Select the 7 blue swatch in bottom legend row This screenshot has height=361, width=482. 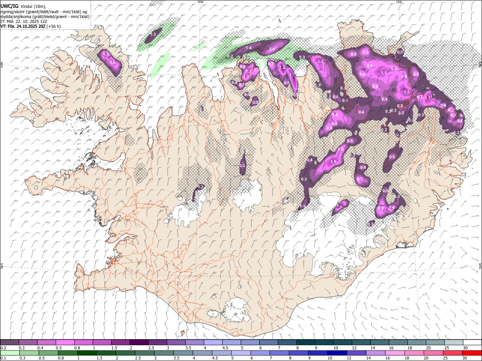pos(279,353)
